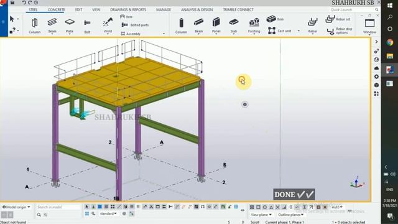The width and height of the screenshot is (398, 224).
Task: Toggle snap to perpendicular points switch
Action: click(x=284, y=207)
